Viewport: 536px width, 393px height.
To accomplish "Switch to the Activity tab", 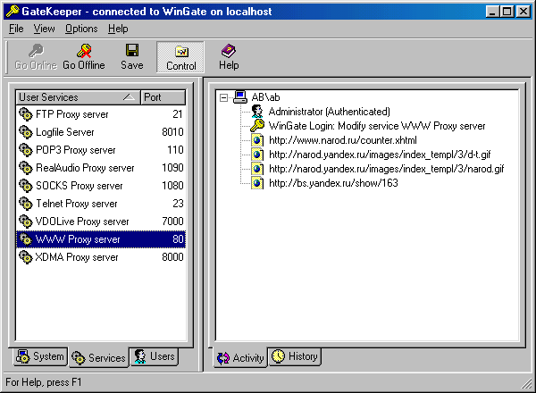I will (240, 357).
